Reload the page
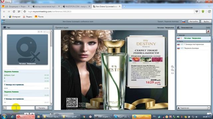The width and height of the screenshot is (213, 119). tap(14, 12)
